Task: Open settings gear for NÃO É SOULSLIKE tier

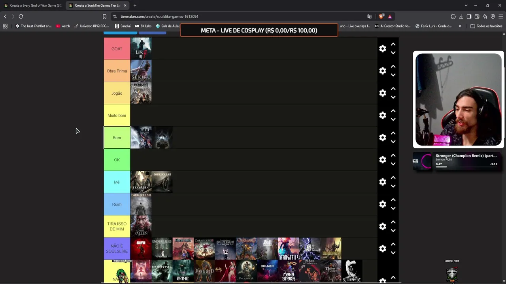Action: tap(383, 248)
